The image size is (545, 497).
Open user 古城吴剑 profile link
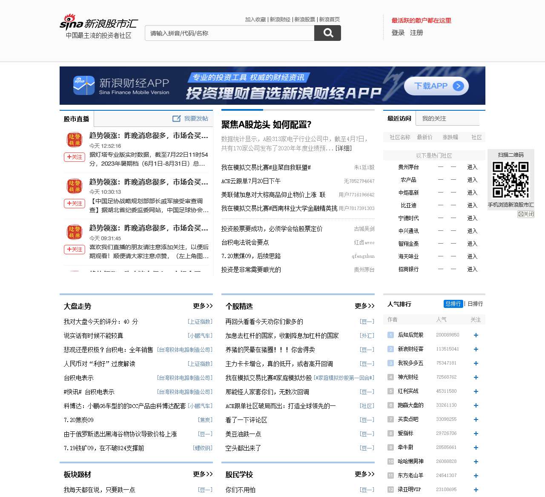click(364, 229)
